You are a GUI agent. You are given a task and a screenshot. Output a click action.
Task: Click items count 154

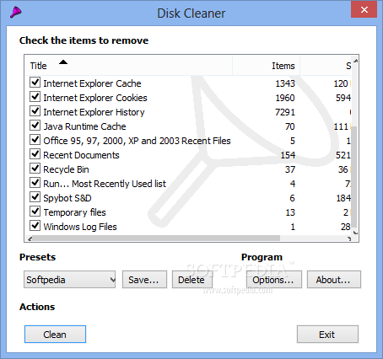point(288,155)
